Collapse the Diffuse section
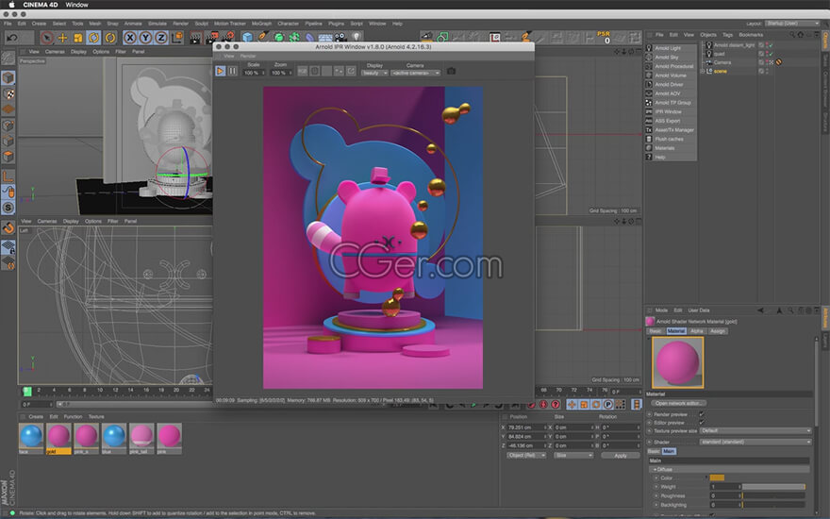Screen dimensions: 830x519 (655, 470)
